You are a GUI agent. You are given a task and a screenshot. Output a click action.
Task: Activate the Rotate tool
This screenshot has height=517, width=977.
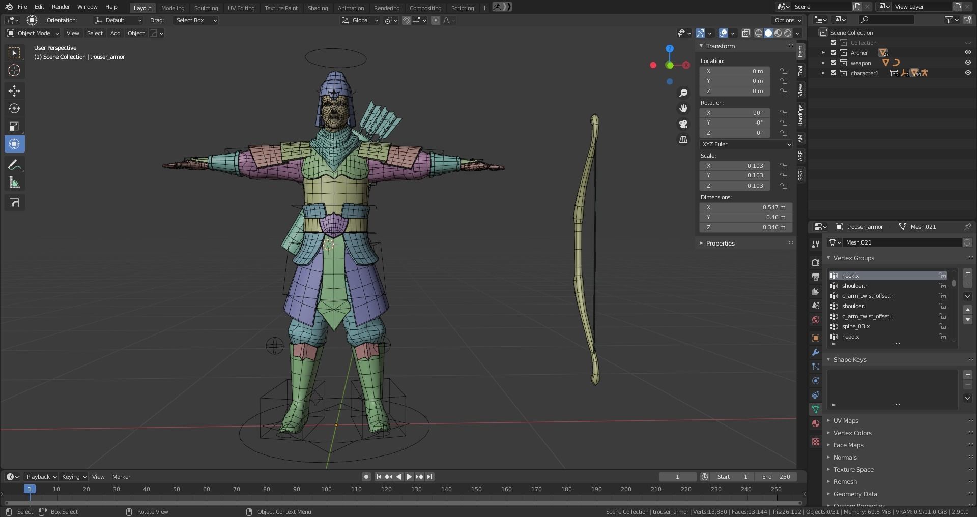tap(14, 108)
